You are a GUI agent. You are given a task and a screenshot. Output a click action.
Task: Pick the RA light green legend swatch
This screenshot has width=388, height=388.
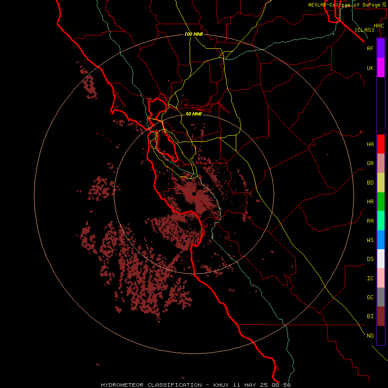tap(381, 221)
